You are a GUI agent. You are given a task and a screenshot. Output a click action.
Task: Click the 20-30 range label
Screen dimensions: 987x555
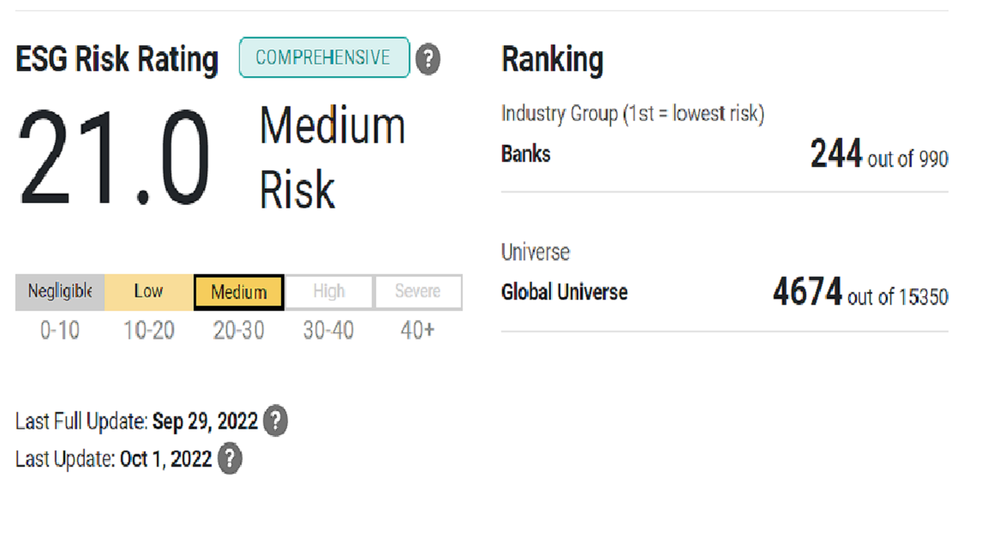pyautogui.click(x=239, y=330)
